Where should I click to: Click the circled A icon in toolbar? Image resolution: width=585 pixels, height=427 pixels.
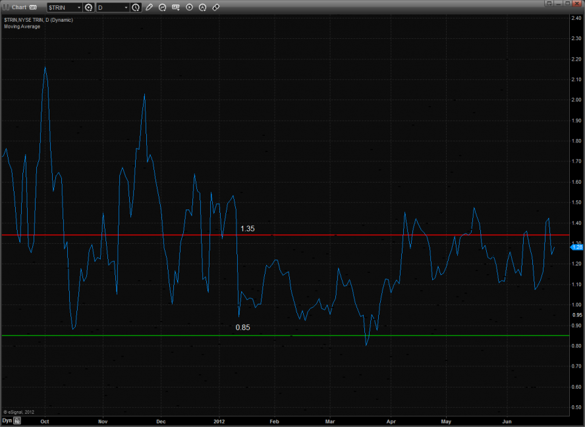(x=203, y=7)
